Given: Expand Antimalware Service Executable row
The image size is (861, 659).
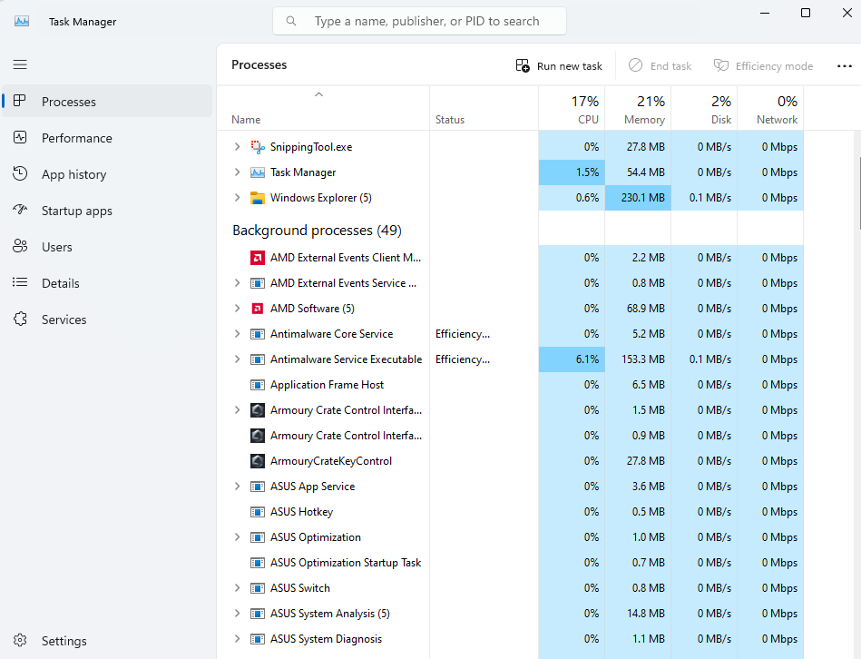Looking at the screenshot, I should [237, 359].
